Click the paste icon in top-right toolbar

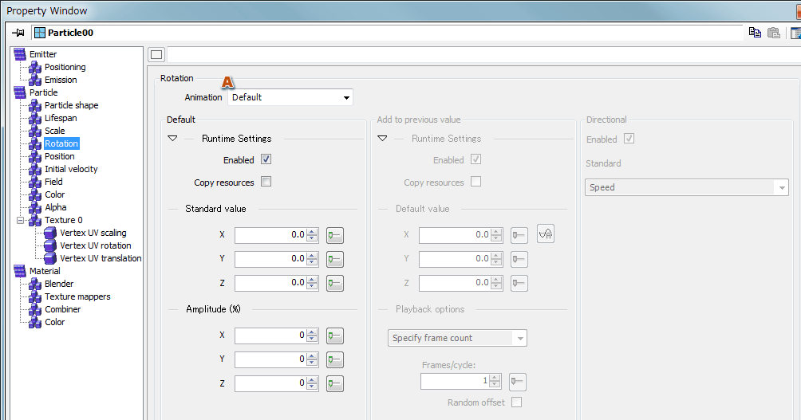[773, 33]
